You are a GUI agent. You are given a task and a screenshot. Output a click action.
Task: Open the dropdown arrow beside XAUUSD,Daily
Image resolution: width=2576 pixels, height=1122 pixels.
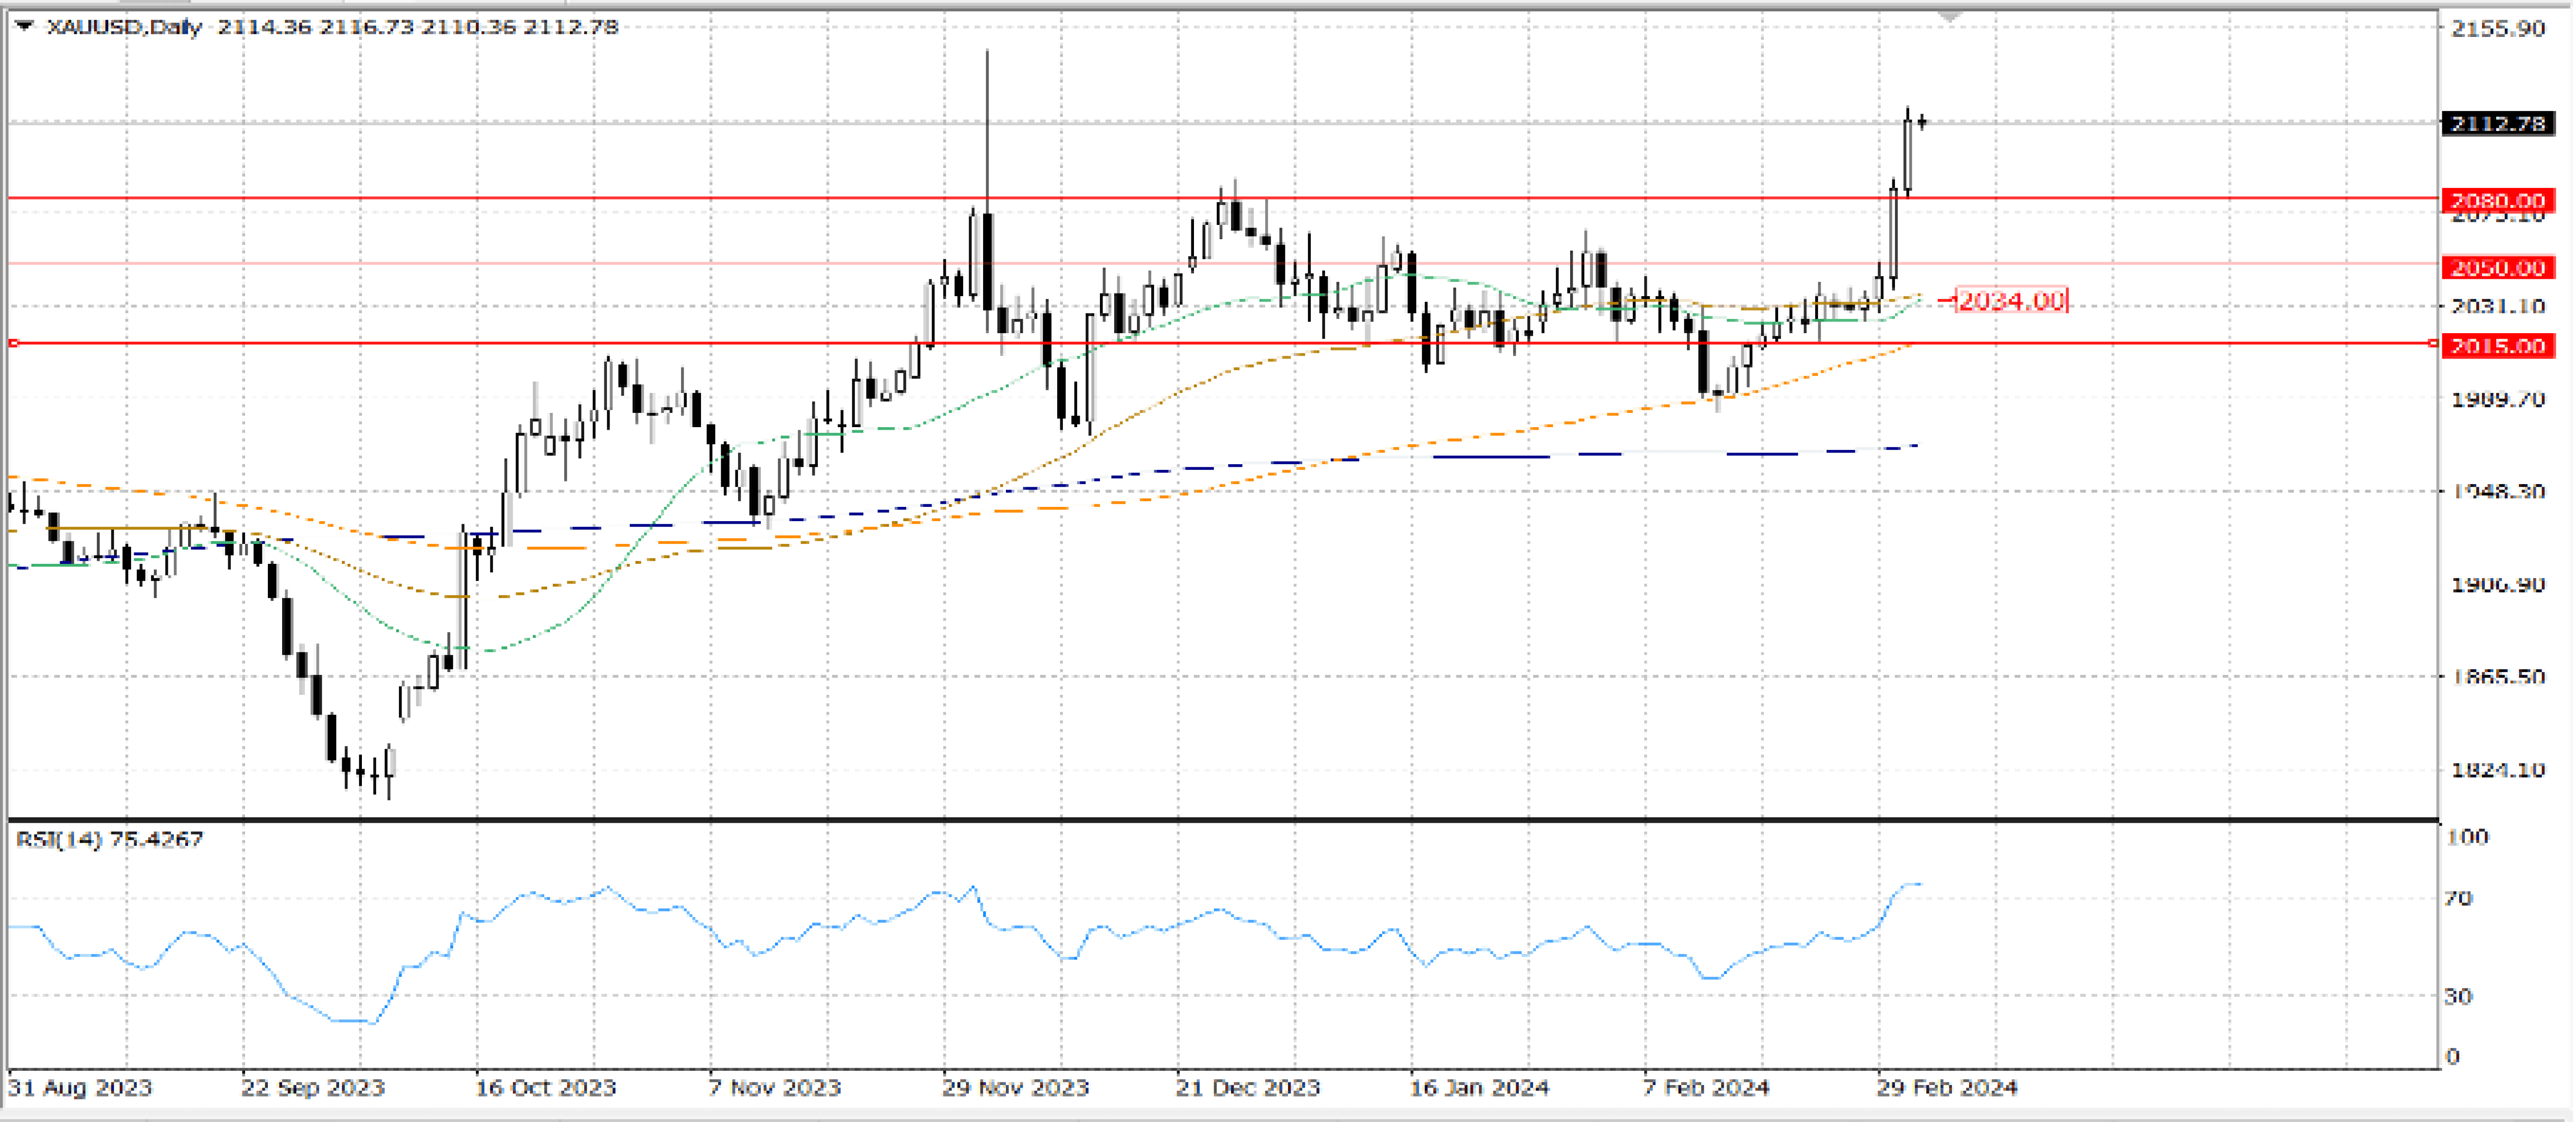tap(25, 26)
